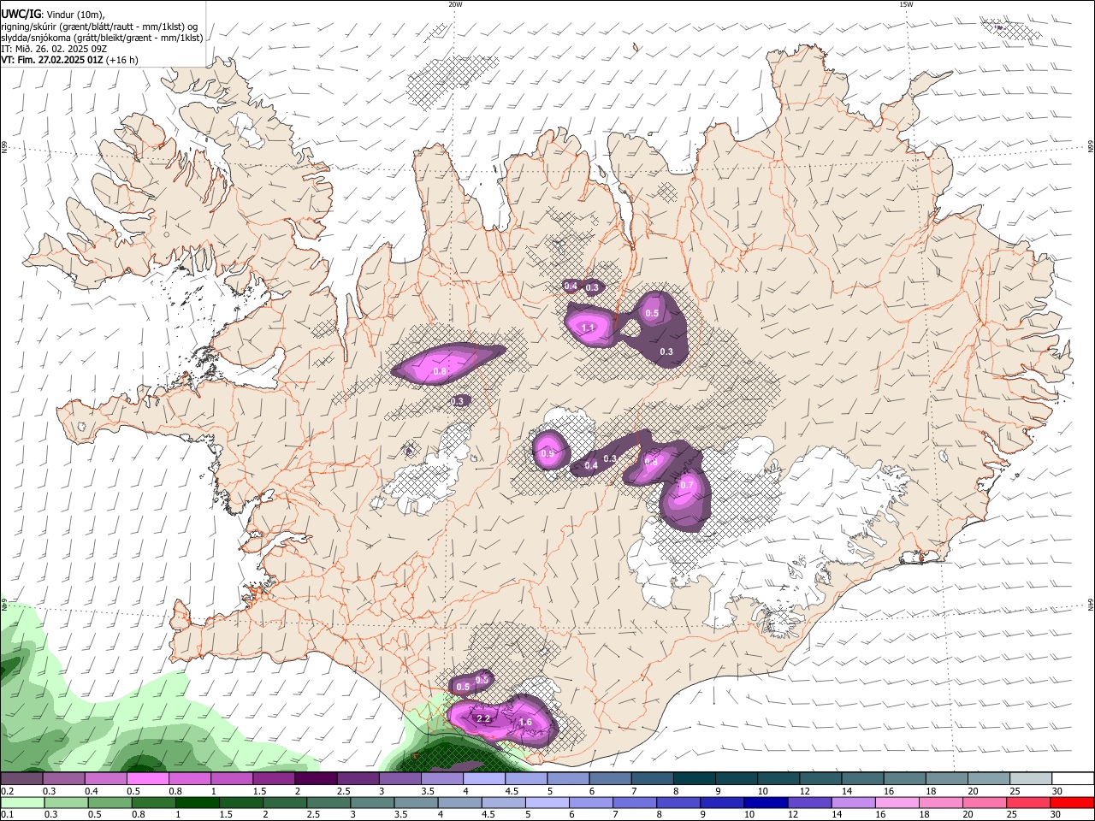Click the 0.1 pale green rain scale swatch
This screenshot has height=821, width=1095.
click(22, 802)
